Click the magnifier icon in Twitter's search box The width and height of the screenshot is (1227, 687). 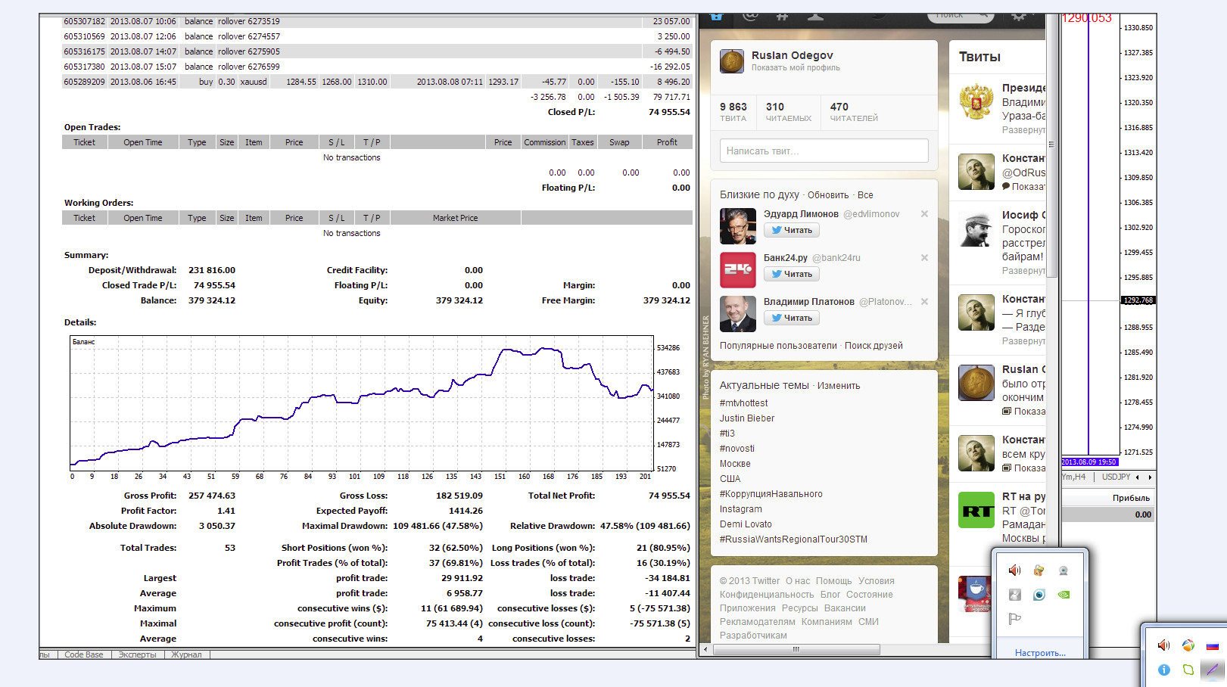(x=983, y=16)
